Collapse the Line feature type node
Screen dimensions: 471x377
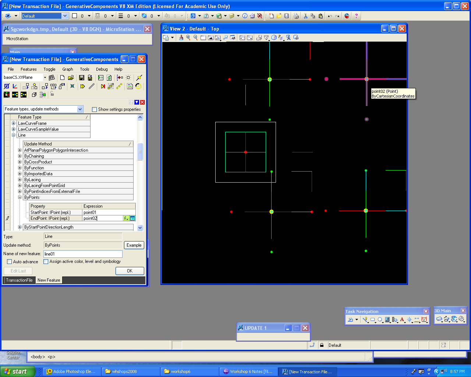coord(14,135)
